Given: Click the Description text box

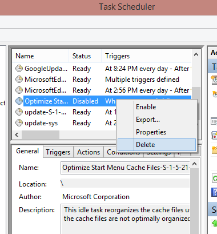Looking at the screenshot, I should (125, 219).
